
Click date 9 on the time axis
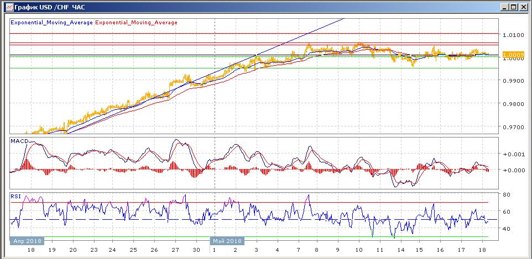[x=338, y=250]
